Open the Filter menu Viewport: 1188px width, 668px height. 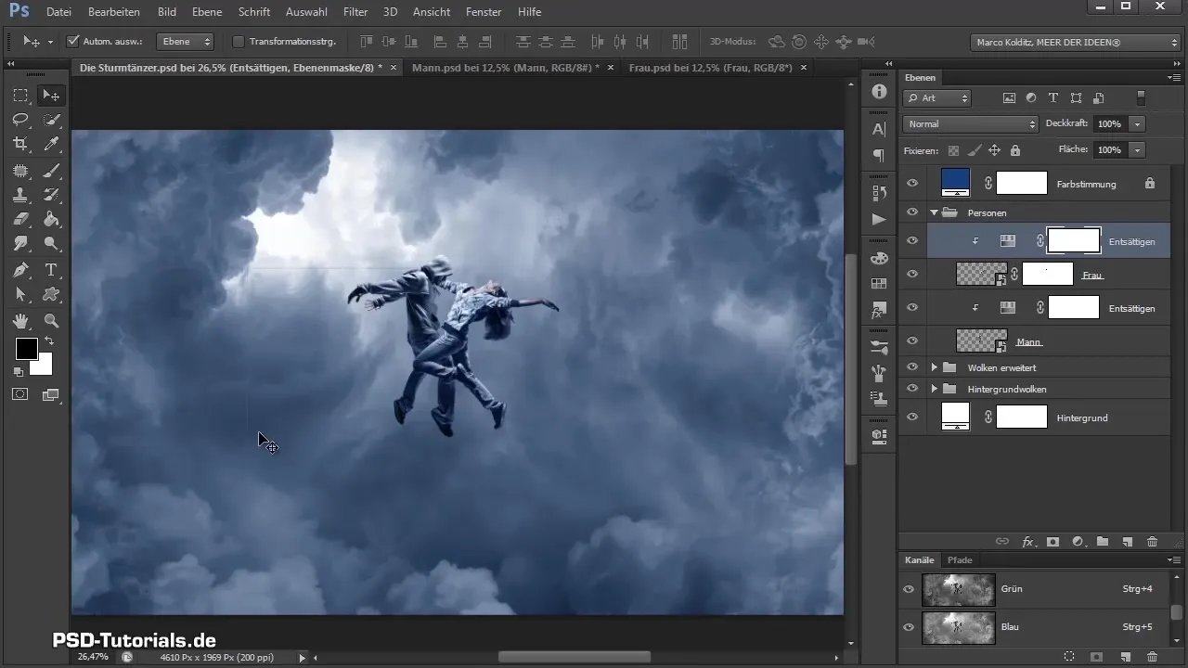pyautogui.click(x=355, y=12)
